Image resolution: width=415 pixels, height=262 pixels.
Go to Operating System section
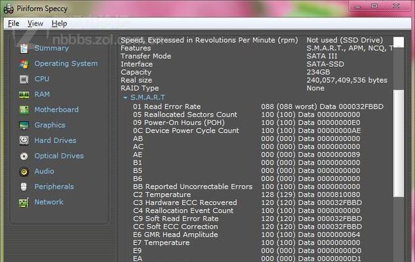[66, 64]
